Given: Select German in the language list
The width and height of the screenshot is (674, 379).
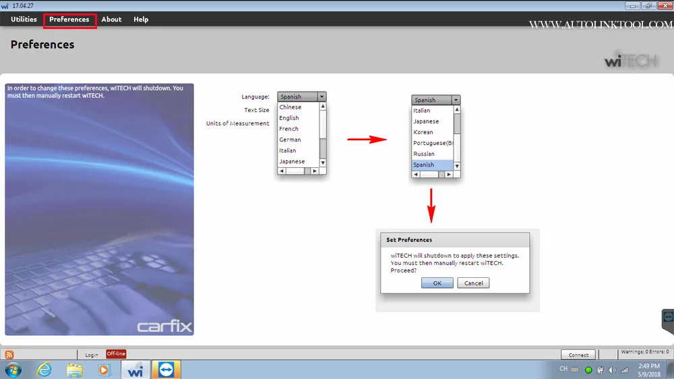Looking at the screenshot, I should pyautogui.click(x=290, y=140).
